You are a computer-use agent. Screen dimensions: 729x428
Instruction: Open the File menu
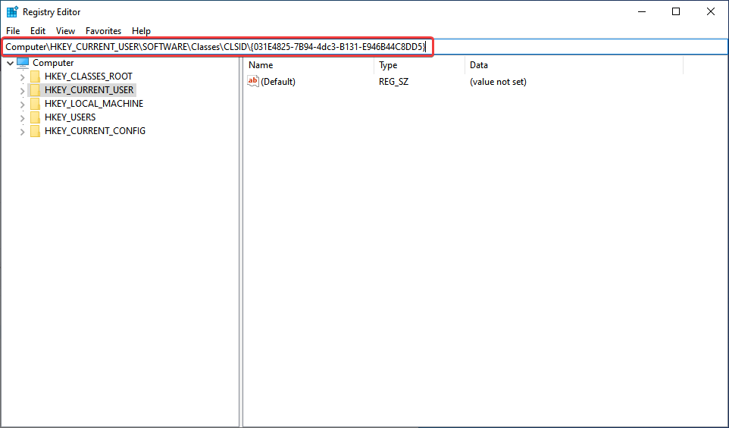tap(13, 30)
